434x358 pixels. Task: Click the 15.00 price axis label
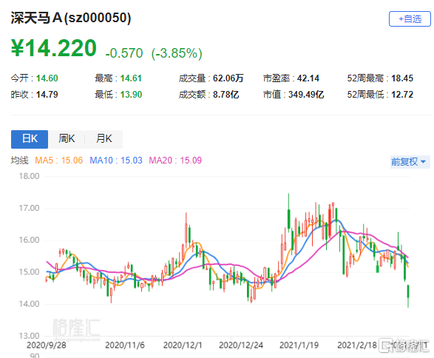29,272
